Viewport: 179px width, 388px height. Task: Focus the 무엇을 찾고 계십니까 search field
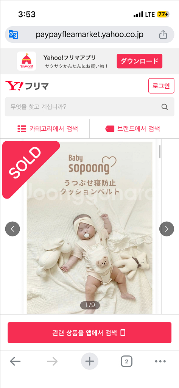tap(89, 107)
